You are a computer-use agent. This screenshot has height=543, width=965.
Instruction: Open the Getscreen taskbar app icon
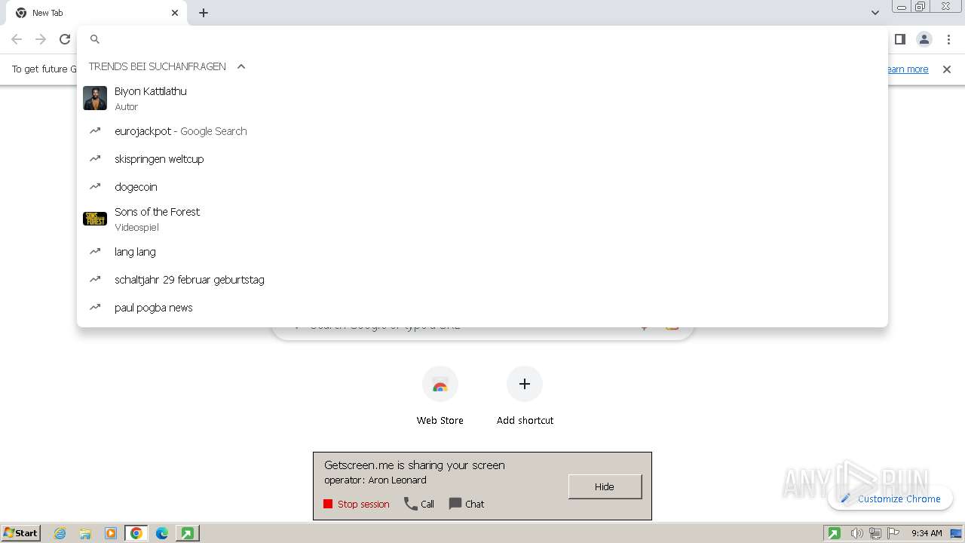(187, 533)
